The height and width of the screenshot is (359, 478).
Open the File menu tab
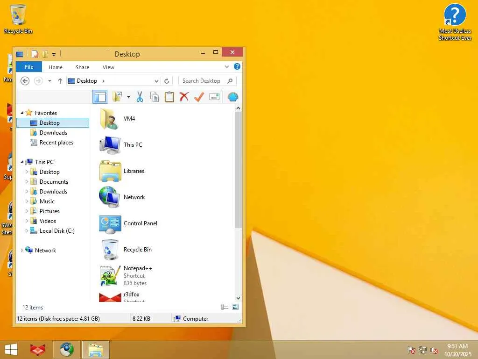point(29,67)
